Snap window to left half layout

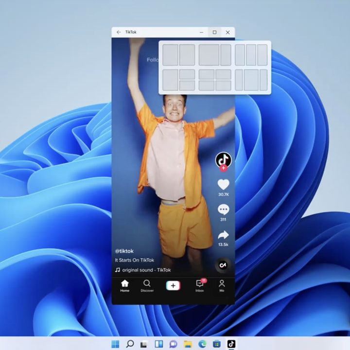pos(170,55)
